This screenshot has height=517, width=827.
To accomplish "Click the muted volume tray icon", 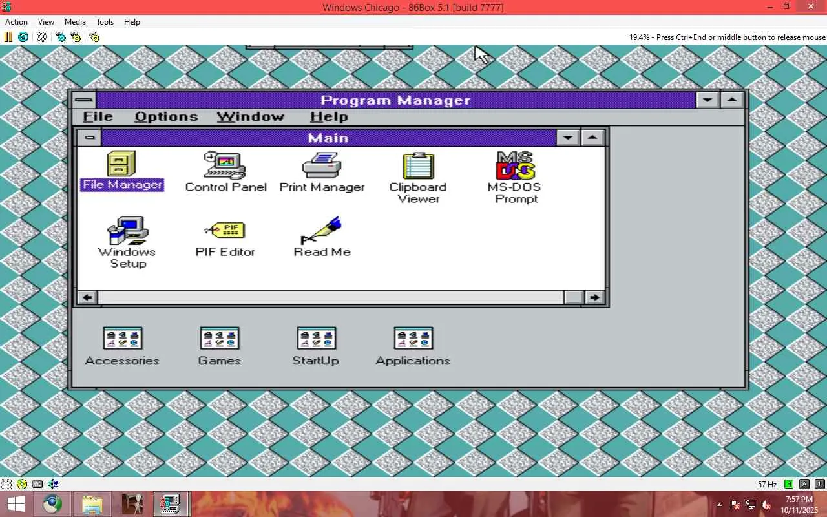I will coord(766,504).
